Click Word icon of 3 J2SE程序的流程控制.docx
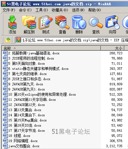The height and width of the screenshot is (149, 128). pos(5,58)
